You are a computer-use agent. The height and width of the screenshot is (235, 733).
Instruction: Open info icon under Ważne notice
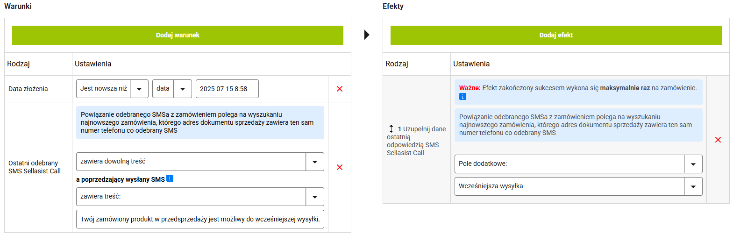point(463,97)
